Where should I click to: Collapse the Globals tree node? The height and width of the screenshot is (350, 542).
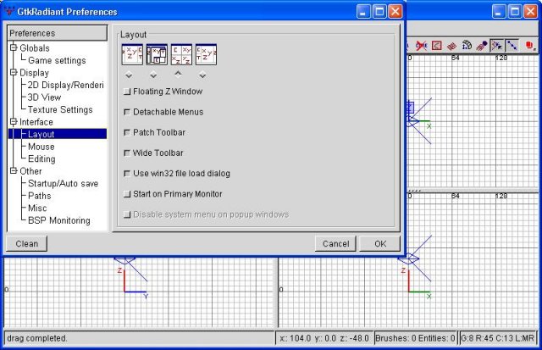pos(14,47)
